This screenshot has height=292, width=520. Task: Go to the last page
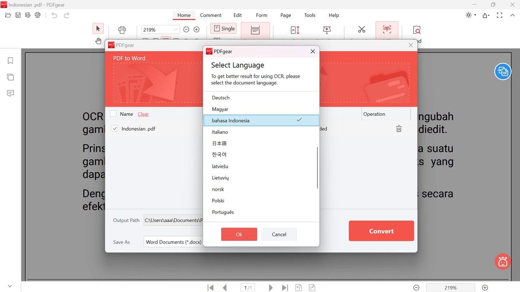click(285, 288)
